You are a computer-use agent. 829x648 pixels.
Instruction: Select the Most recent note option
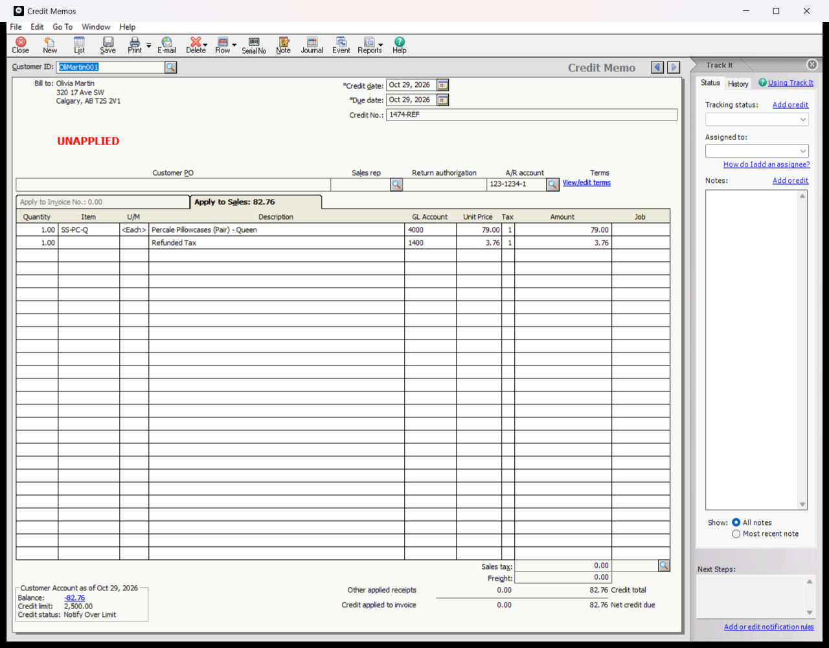pyautogui.click(x=736, y=534)
